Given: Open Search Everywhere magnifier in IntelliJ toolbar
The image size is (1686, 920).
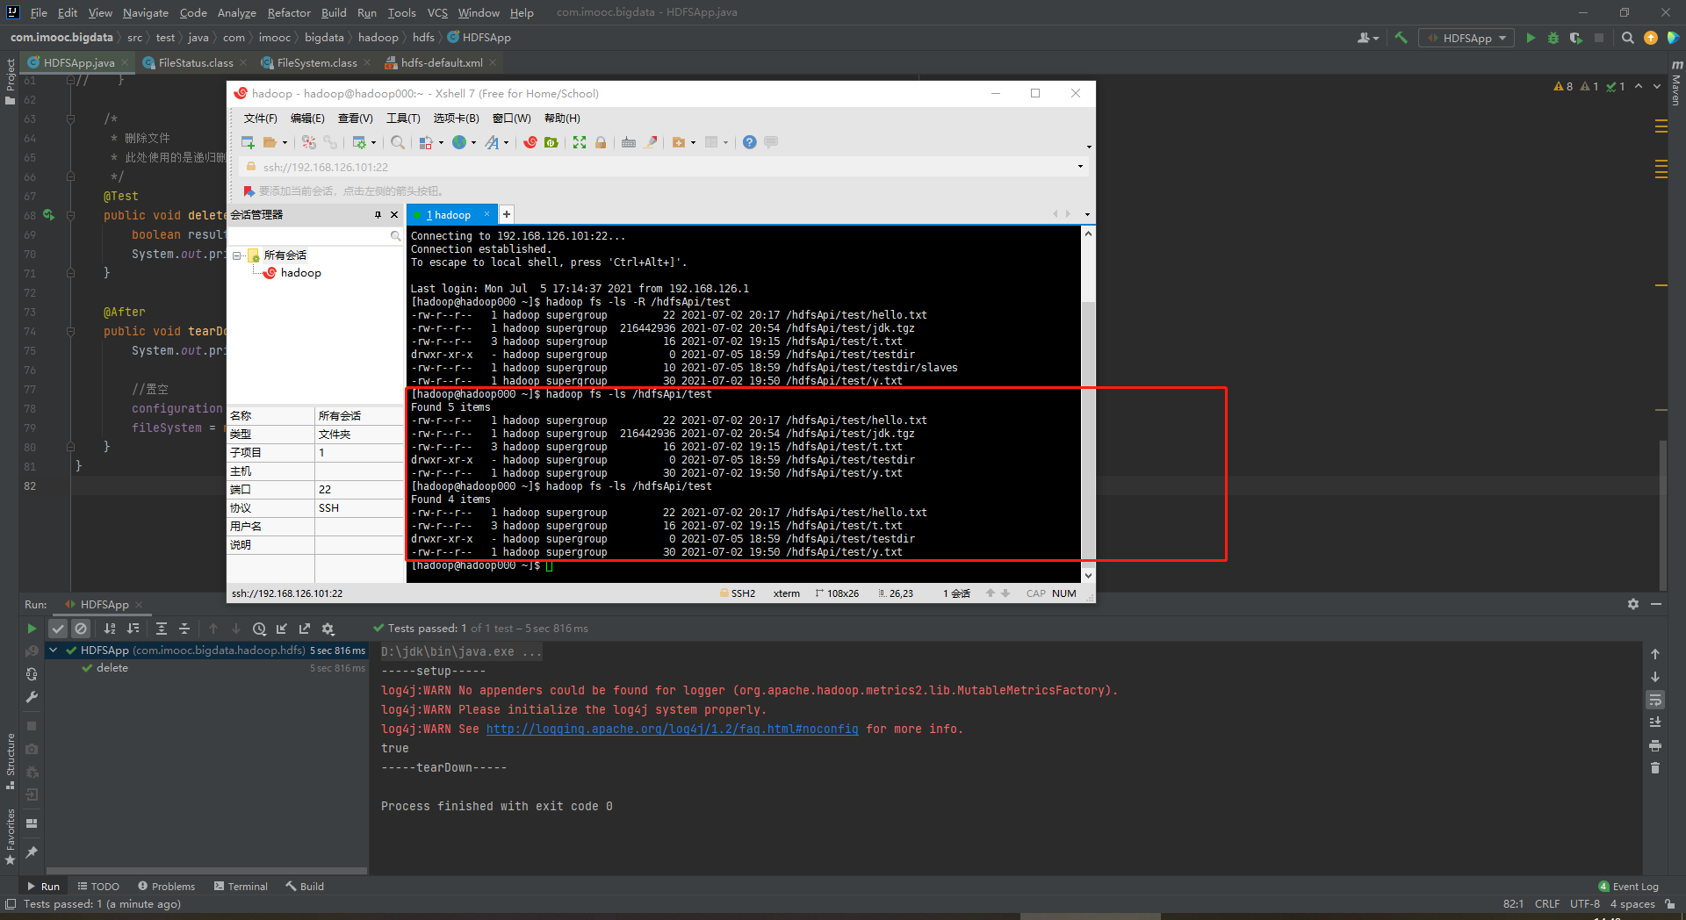Looking at the screenshot, I should coord(1627,38).
